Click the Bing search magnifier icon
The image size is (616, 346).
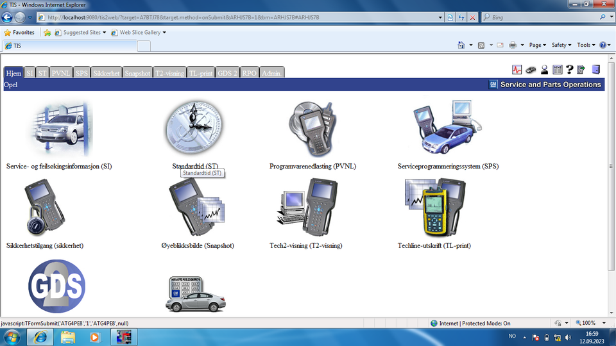click(x=603, y=17)
